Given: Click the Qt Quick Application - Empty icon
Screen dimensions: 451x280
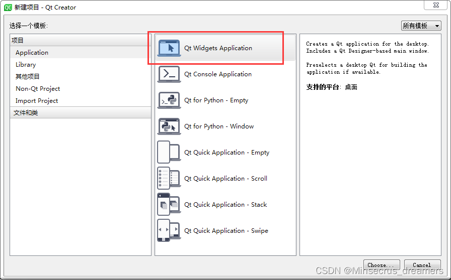Looking at the screenshot, I should point(169,152).
